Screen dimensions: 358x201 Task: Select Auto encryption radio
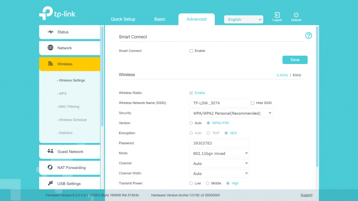click(191, 133)
